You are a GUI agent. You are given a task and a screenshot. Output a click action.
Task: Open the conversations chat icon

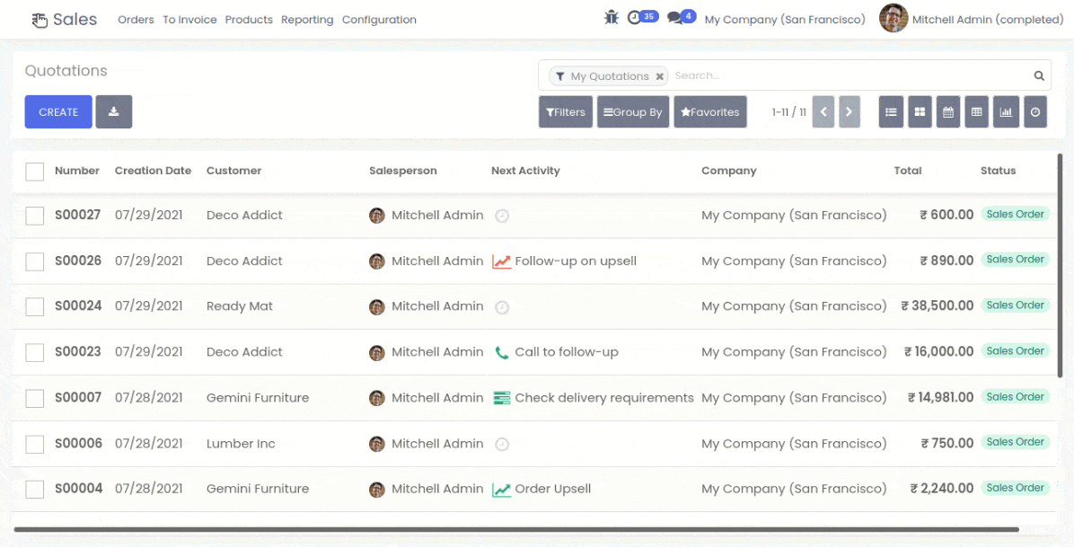point(682,17)
